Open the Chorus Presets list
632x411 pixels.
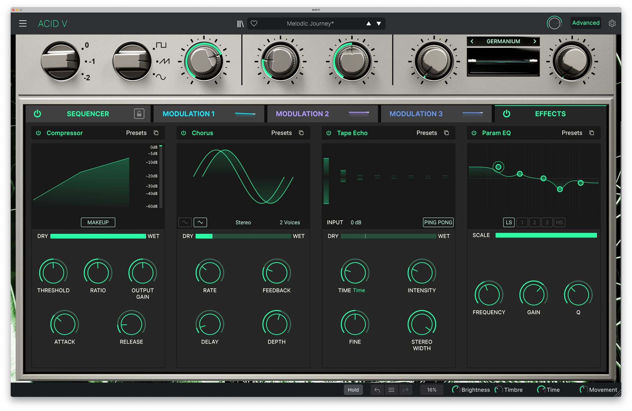point(281,133)
